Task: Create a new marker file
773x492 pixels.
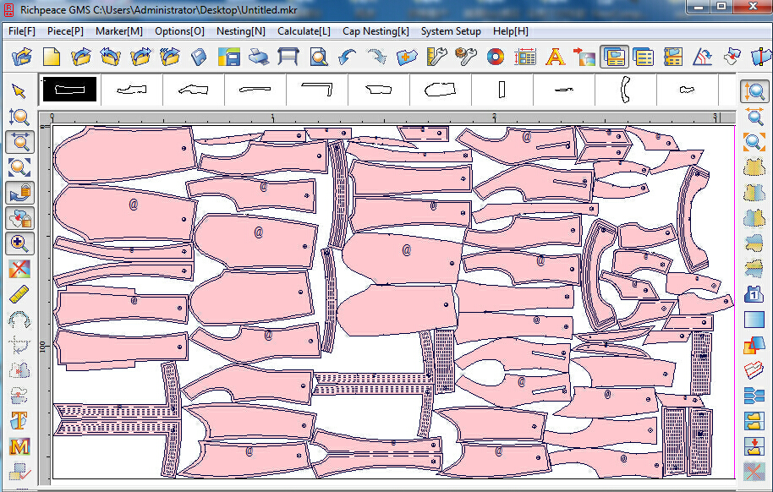Action: (x=50, y=57)
